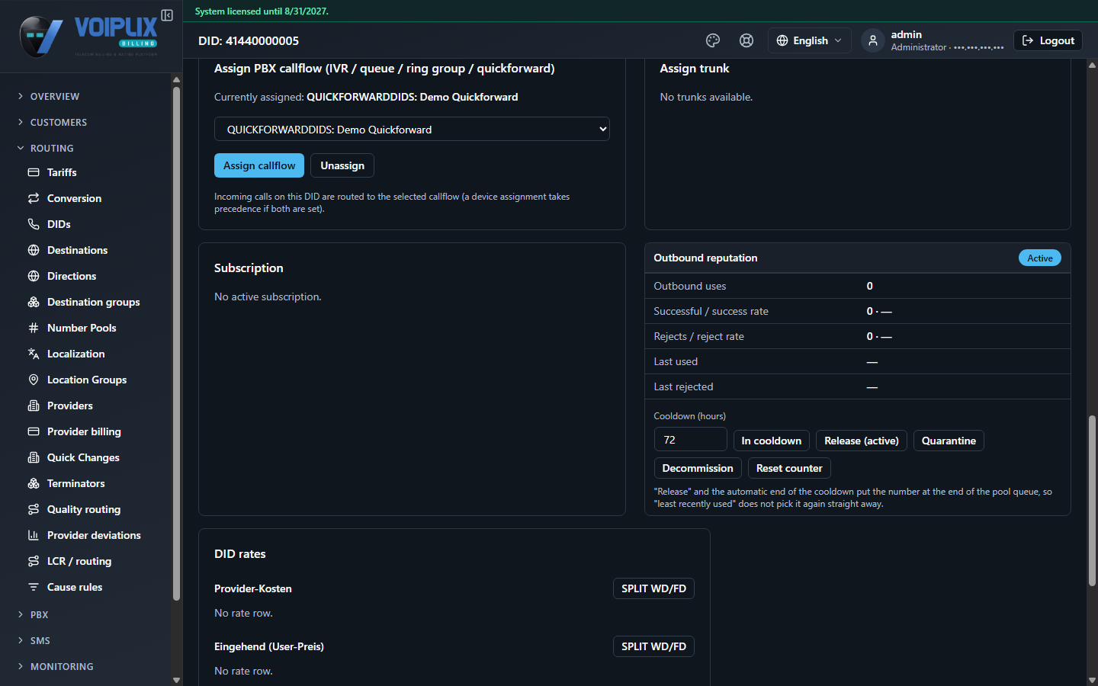Log out with the Logout button

coord(1048,40)
